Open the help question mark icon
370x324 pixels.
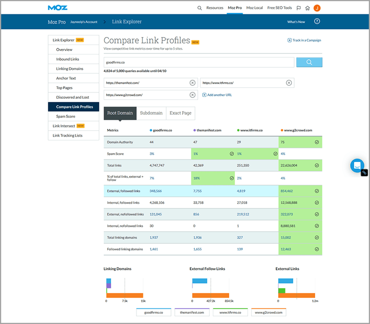[317, 21]
